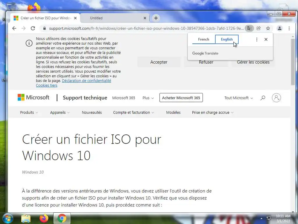The image size is (298, 224).
Task: Switch to the Untitled tab
Action: pos(115,18)
